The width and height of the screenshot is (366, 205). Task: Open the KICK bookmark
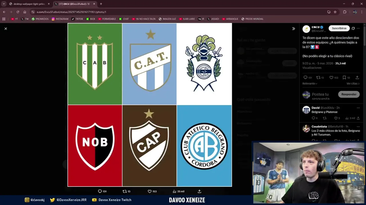[91, 19]
